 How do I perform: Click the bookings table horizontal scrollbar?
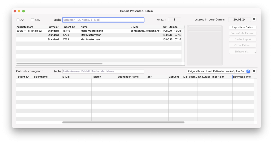tap(123, 122)
